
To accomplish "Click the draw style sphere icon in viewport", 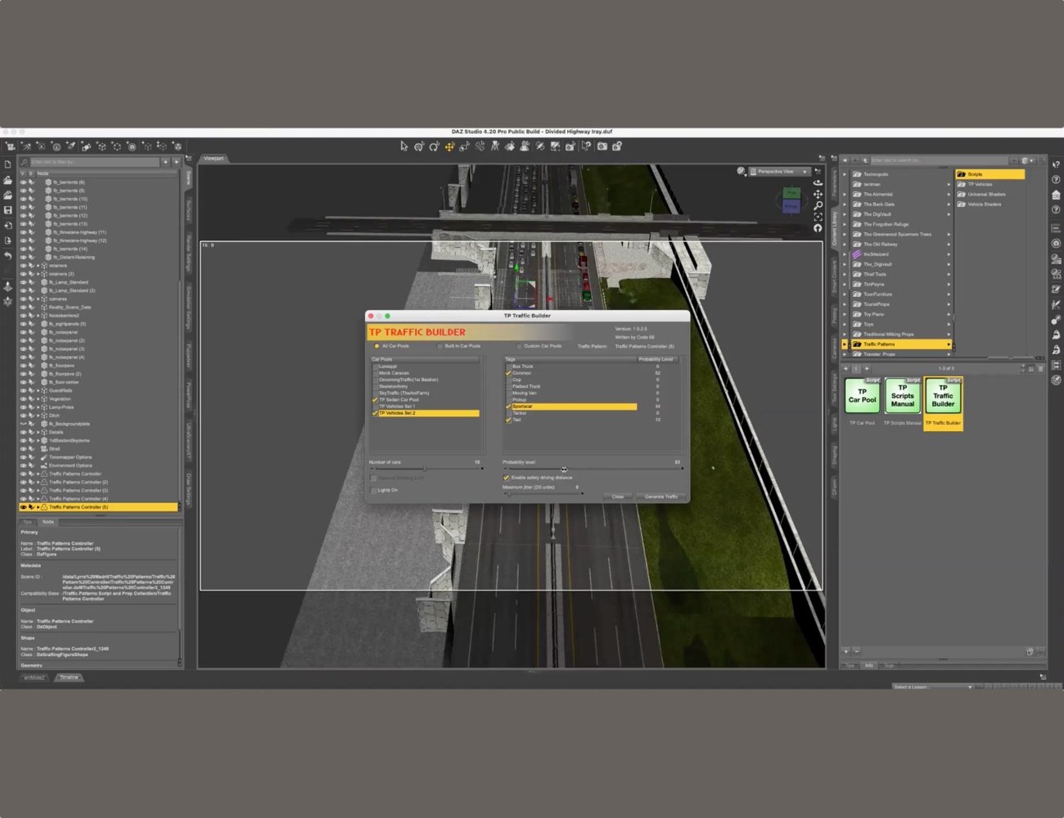I will tap(741, 171).
